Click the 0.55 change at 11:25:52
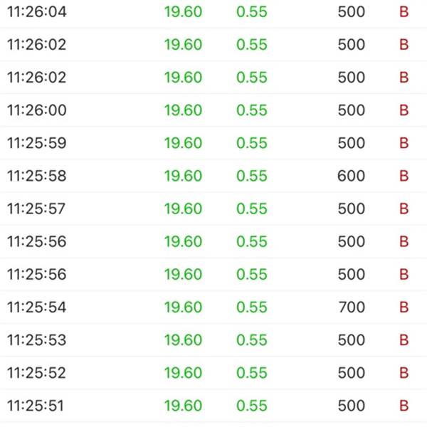 (x=252, y=373)
